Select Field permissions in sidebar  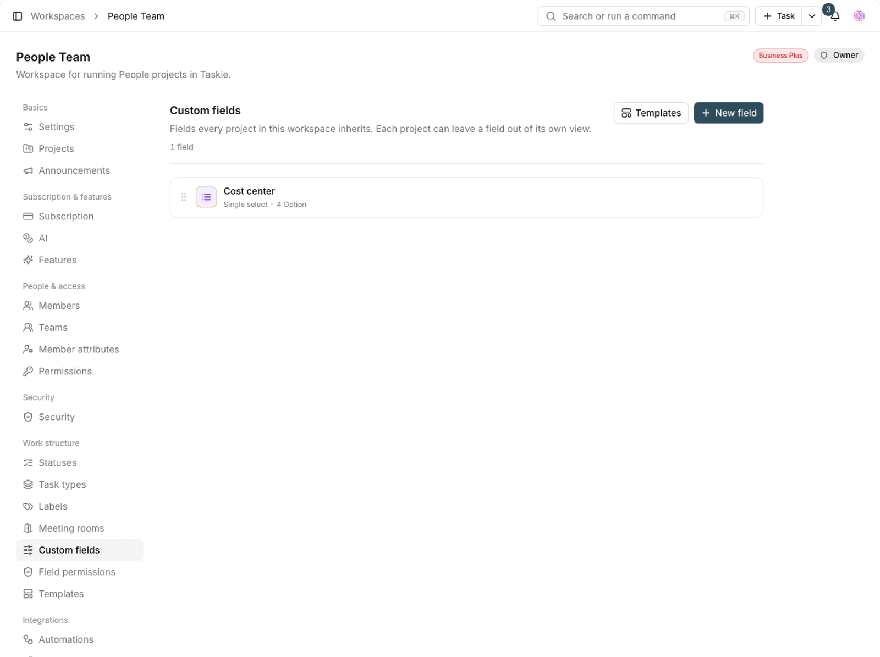point(80,572)
